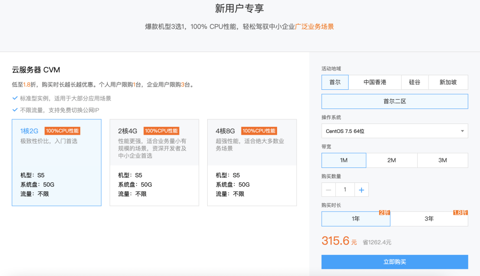Open the CentOS 7.5 64位 operating system dropdown
480x276 pixels.
tap(395, 131)
